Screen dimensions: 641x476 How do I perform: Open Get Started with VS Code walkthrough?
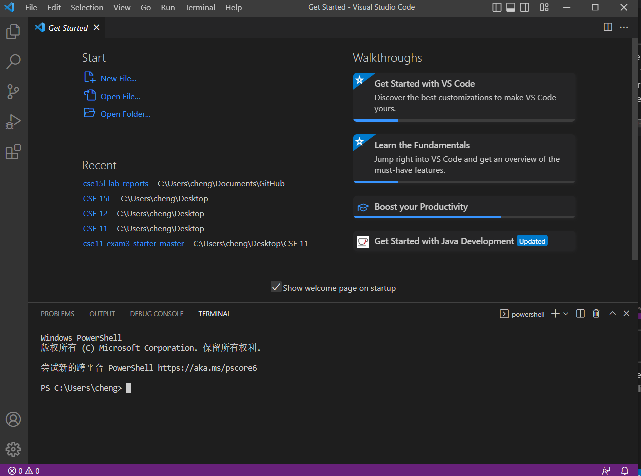[464, 96]
